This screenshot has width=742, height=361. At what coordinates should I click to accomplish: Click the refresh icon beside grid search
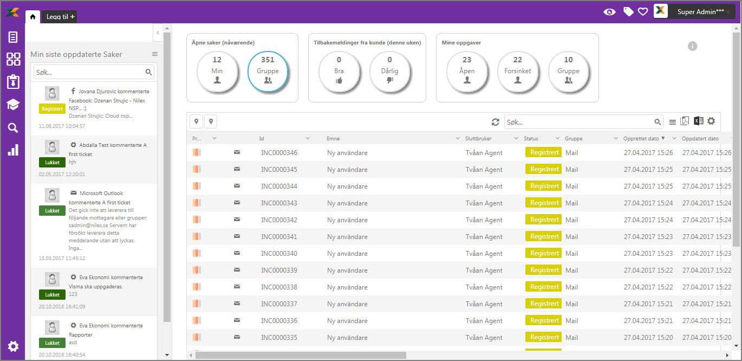point(495,122)
